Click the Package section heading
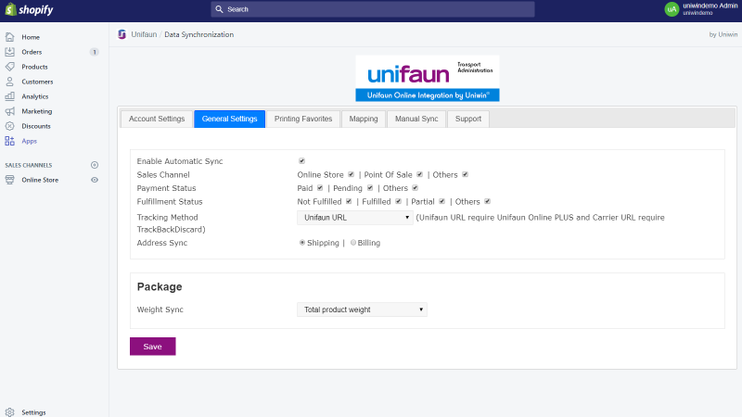The width and height of the screenshot is (742, 417). click(160, 287)
